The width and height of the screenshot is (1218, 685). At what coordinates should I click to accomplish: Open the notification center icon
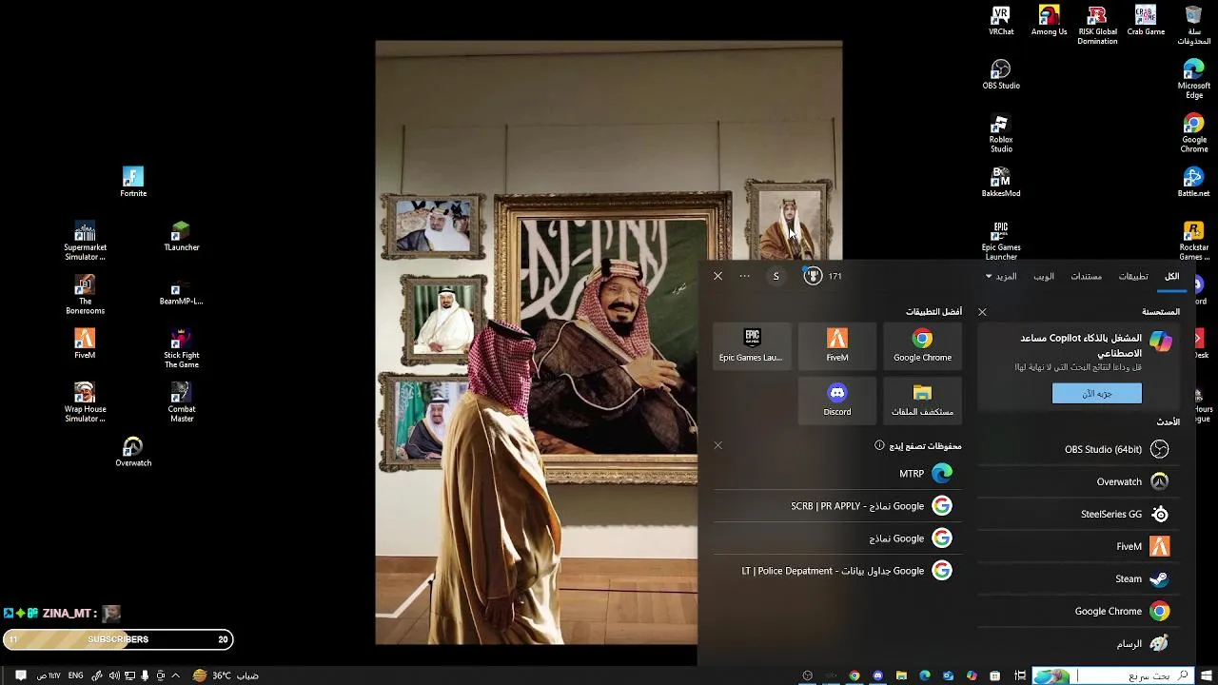[20, 675]
